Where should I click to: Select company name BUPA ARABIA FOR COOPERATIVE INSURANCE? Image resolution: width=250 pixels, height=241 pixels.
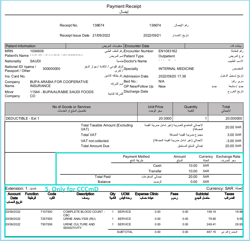pyautogui.click(x=59, y=84)
